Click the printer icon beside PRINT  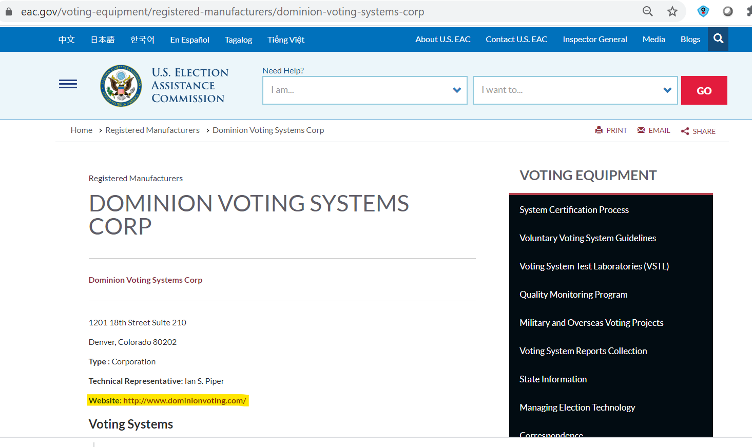pos(599,130)
